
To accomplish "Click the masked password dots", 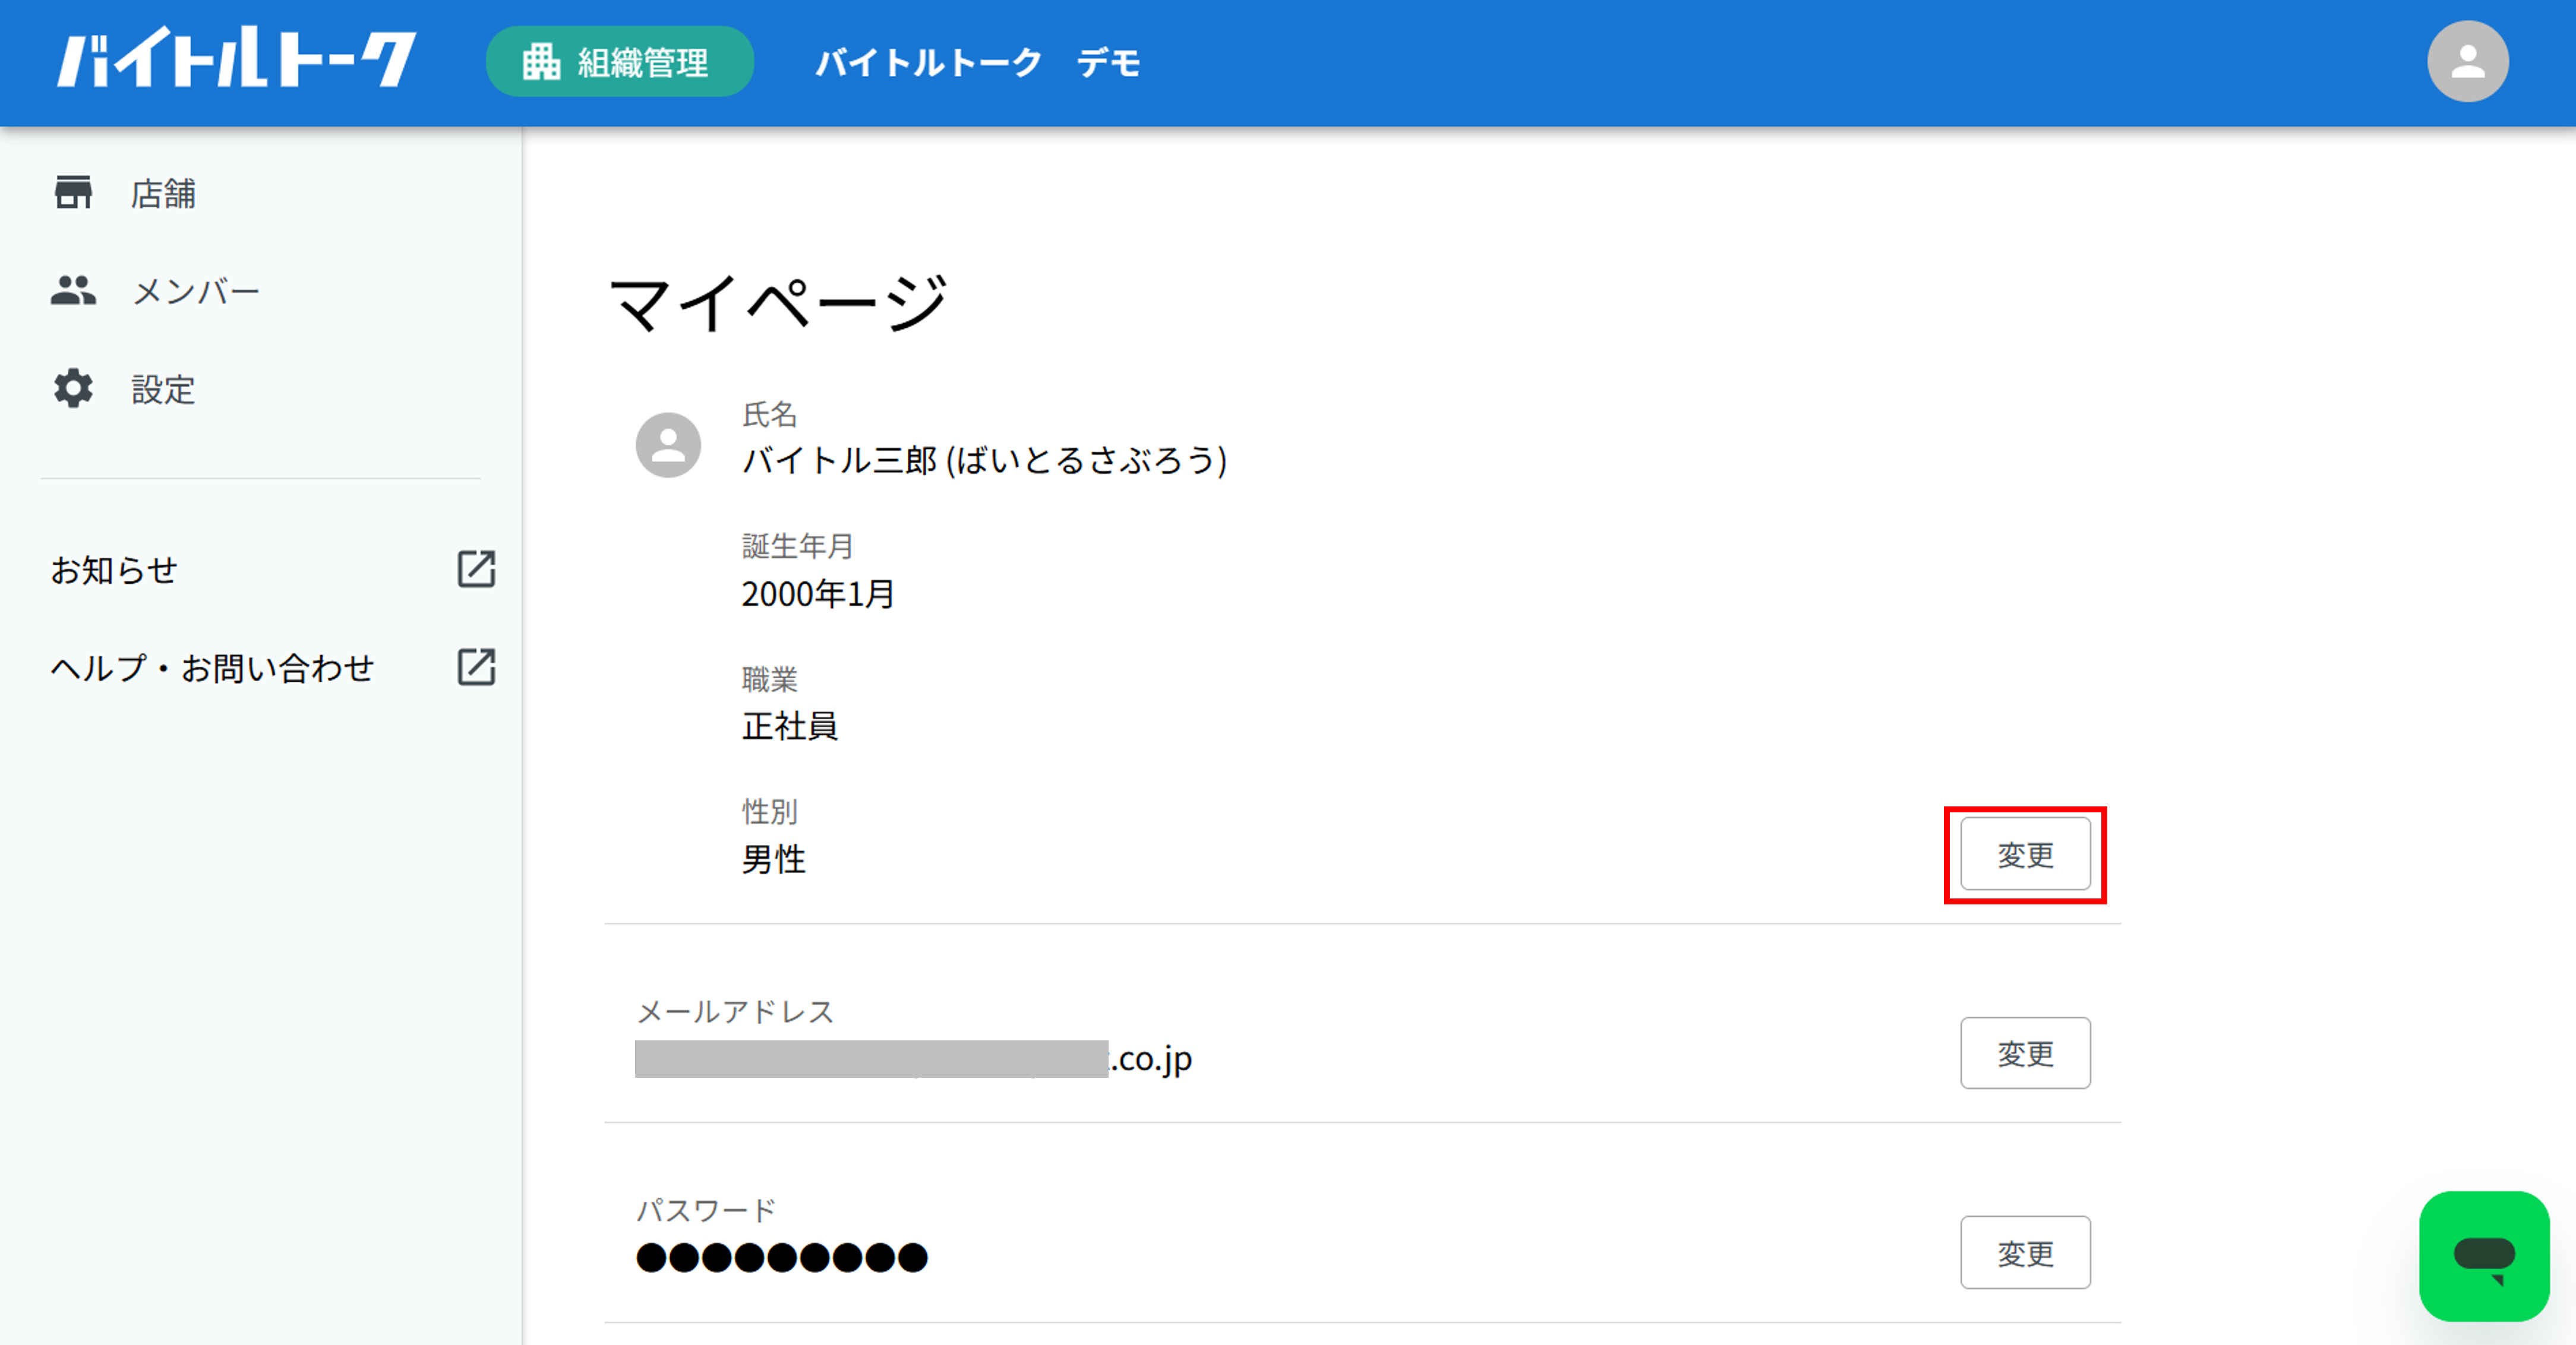I will coord(782,1257).
